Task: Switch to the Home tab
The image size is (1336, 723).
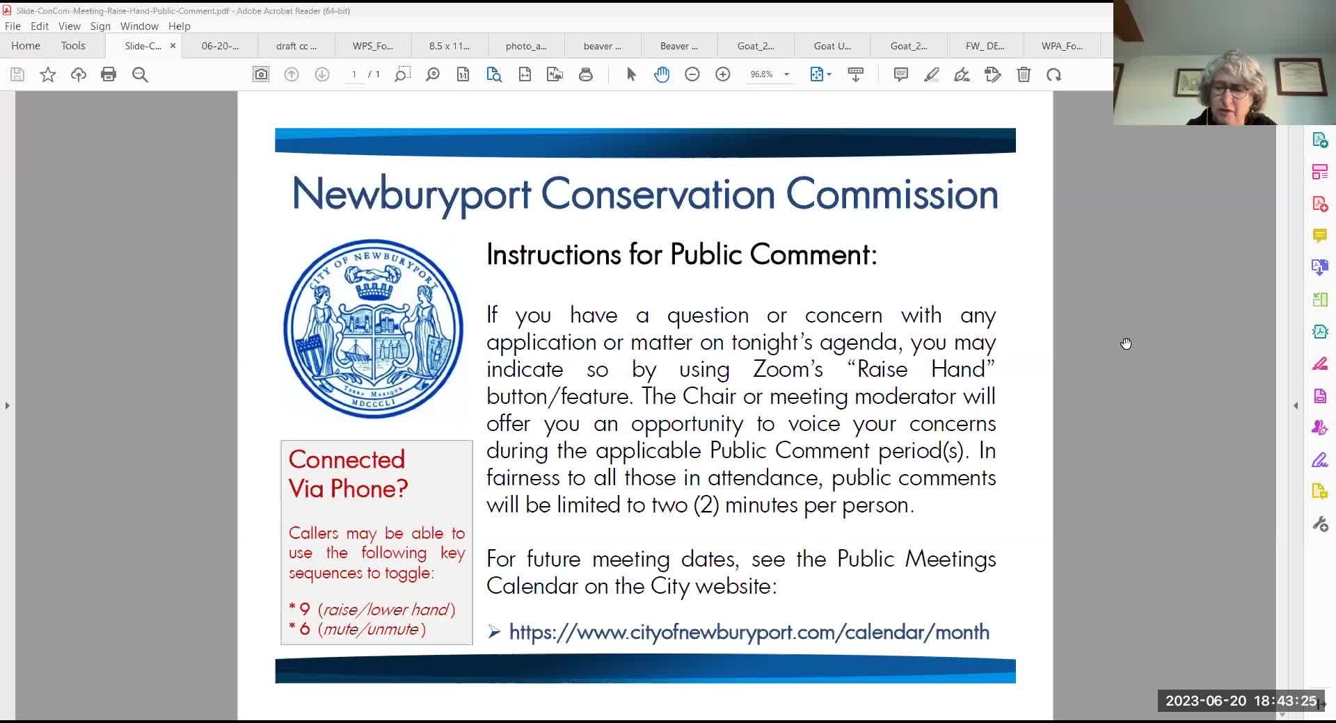Action: click(26, 46)
